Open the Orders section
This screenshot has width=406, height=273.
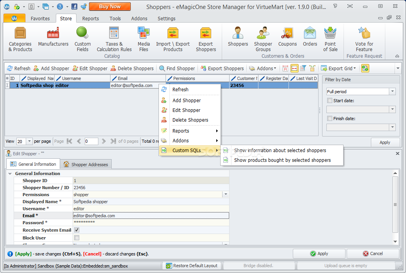tap(310, 37)
